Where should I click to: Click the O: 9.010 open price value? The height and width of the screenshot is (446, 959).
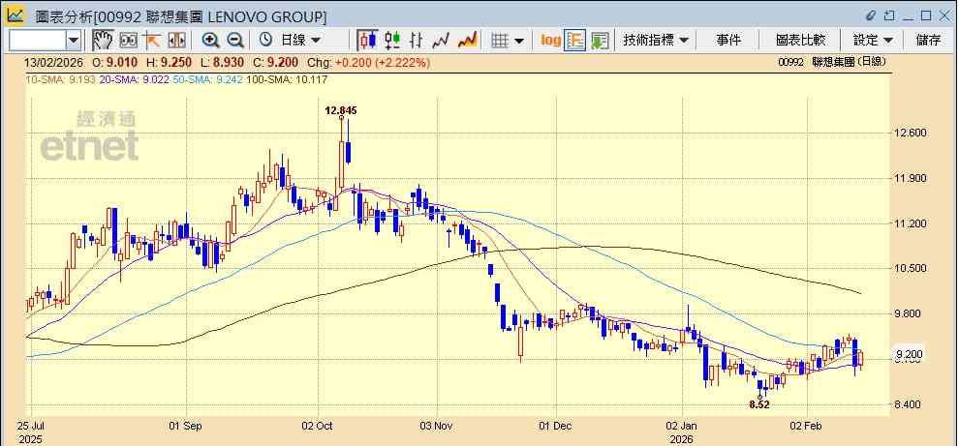pyautogui.click(x=114, y=62)
